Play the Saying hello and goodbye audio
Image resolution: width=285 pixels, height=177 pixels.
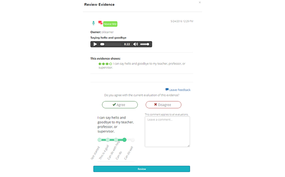pyautogui.click(x=95, y=44)
